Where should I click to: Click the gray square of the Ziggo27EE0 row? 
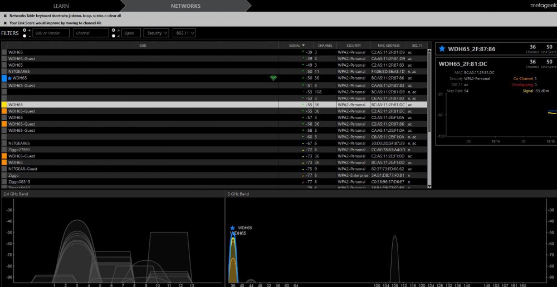(4, 150)
